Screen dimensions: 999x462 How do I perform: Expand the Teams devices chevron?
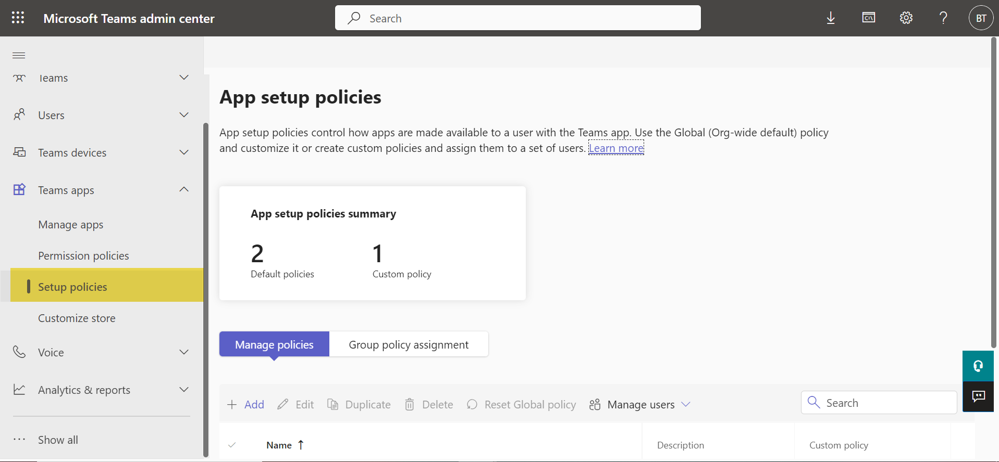pos(184,152)
